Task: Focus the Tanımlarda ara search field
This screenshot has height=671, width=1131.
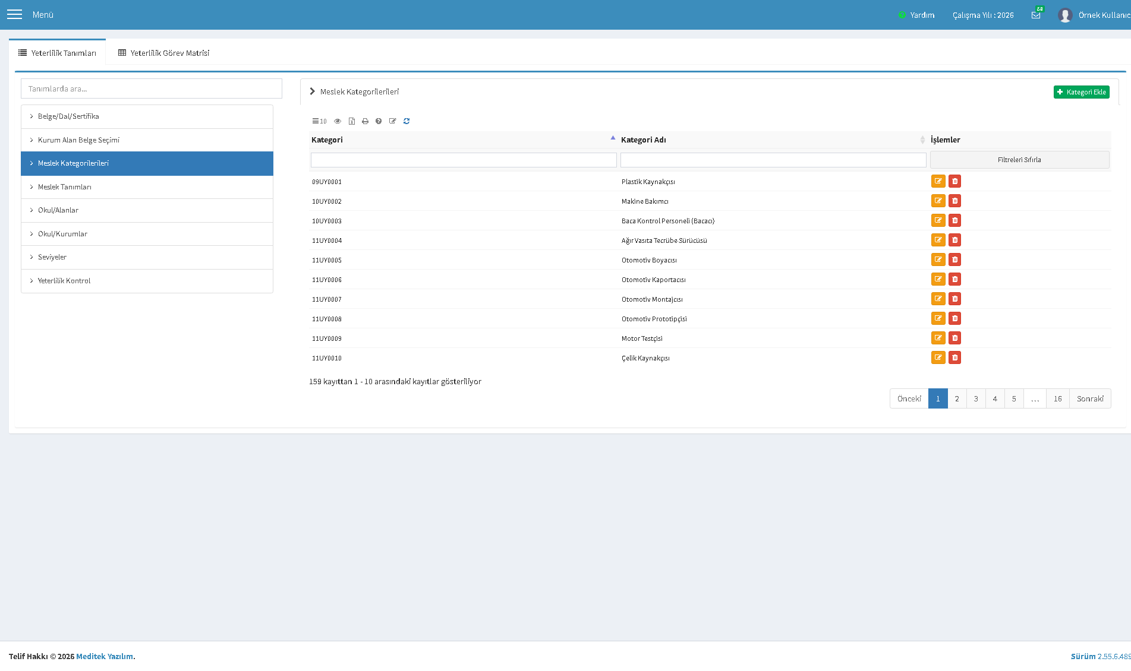Action: coord(152,88)
